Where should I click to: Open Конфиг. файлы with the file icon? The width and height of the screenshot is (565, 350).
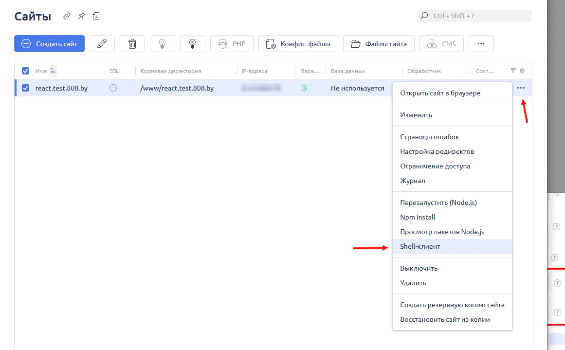(298, 43)
